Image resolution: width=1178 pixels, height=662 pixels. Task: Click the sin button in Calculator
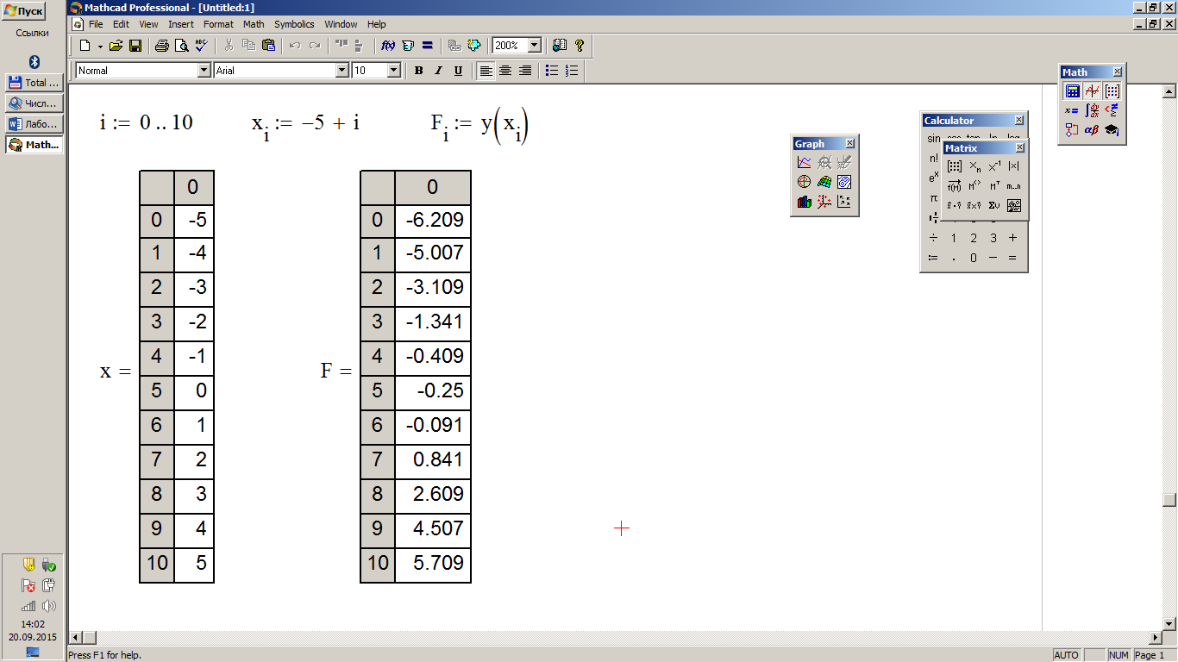(933, 139)
